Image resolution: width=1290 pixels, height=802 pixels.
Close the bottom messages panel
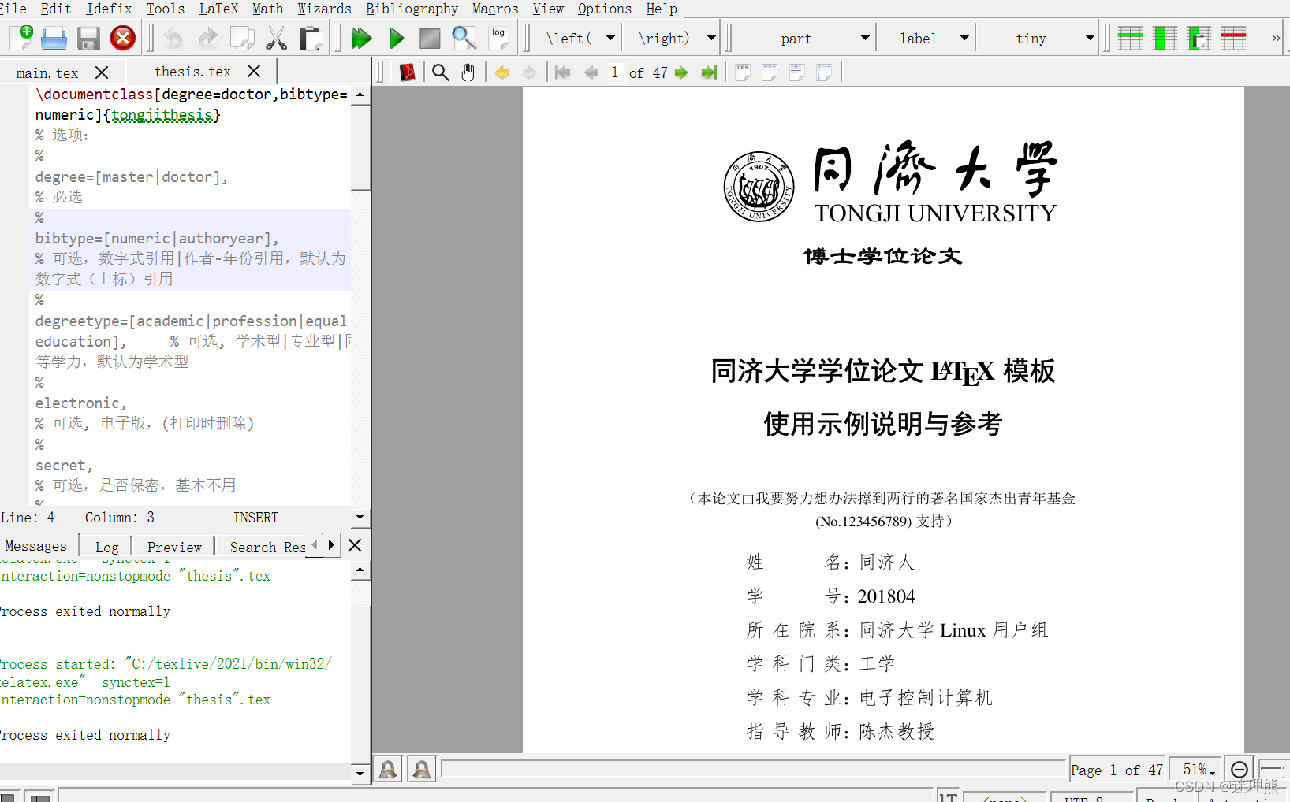[x=355, y=545]
